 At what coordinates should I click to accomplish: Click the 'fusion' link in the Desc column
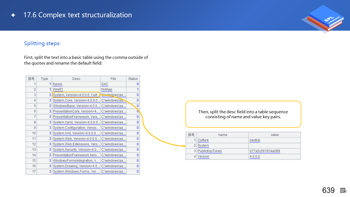click(58, 84)
